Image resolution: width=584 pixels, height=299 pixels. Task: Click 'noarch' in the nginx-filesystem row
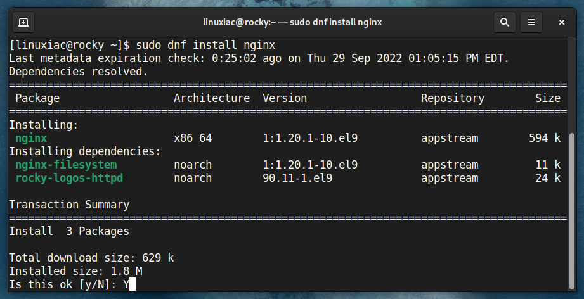point(193,165)
